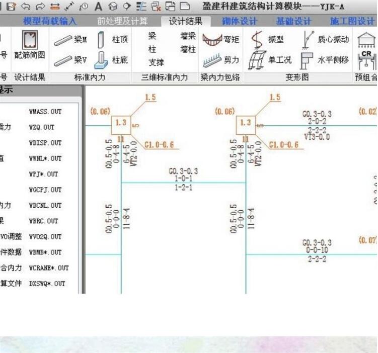The image size is (378, 353).
Task: Select 墙梁 under 3D standard forces
Action: [x=188, y=36]
